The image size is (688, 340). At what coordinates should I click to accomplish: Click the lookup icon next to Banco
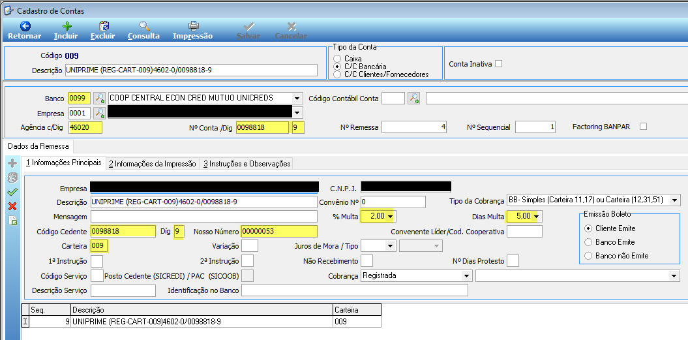click(100, 98)
